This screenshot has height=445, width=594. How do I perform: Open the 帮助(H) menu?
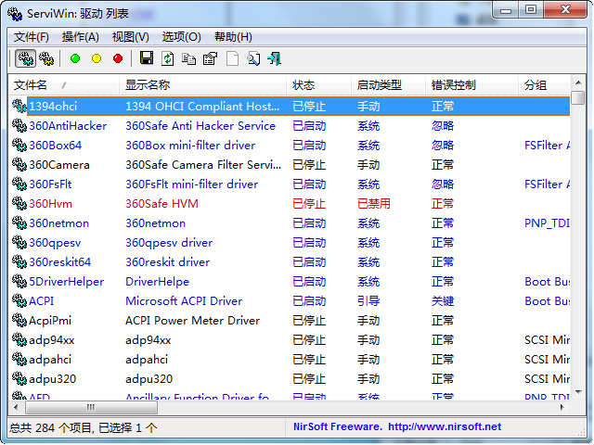click(x=233, y=37)
